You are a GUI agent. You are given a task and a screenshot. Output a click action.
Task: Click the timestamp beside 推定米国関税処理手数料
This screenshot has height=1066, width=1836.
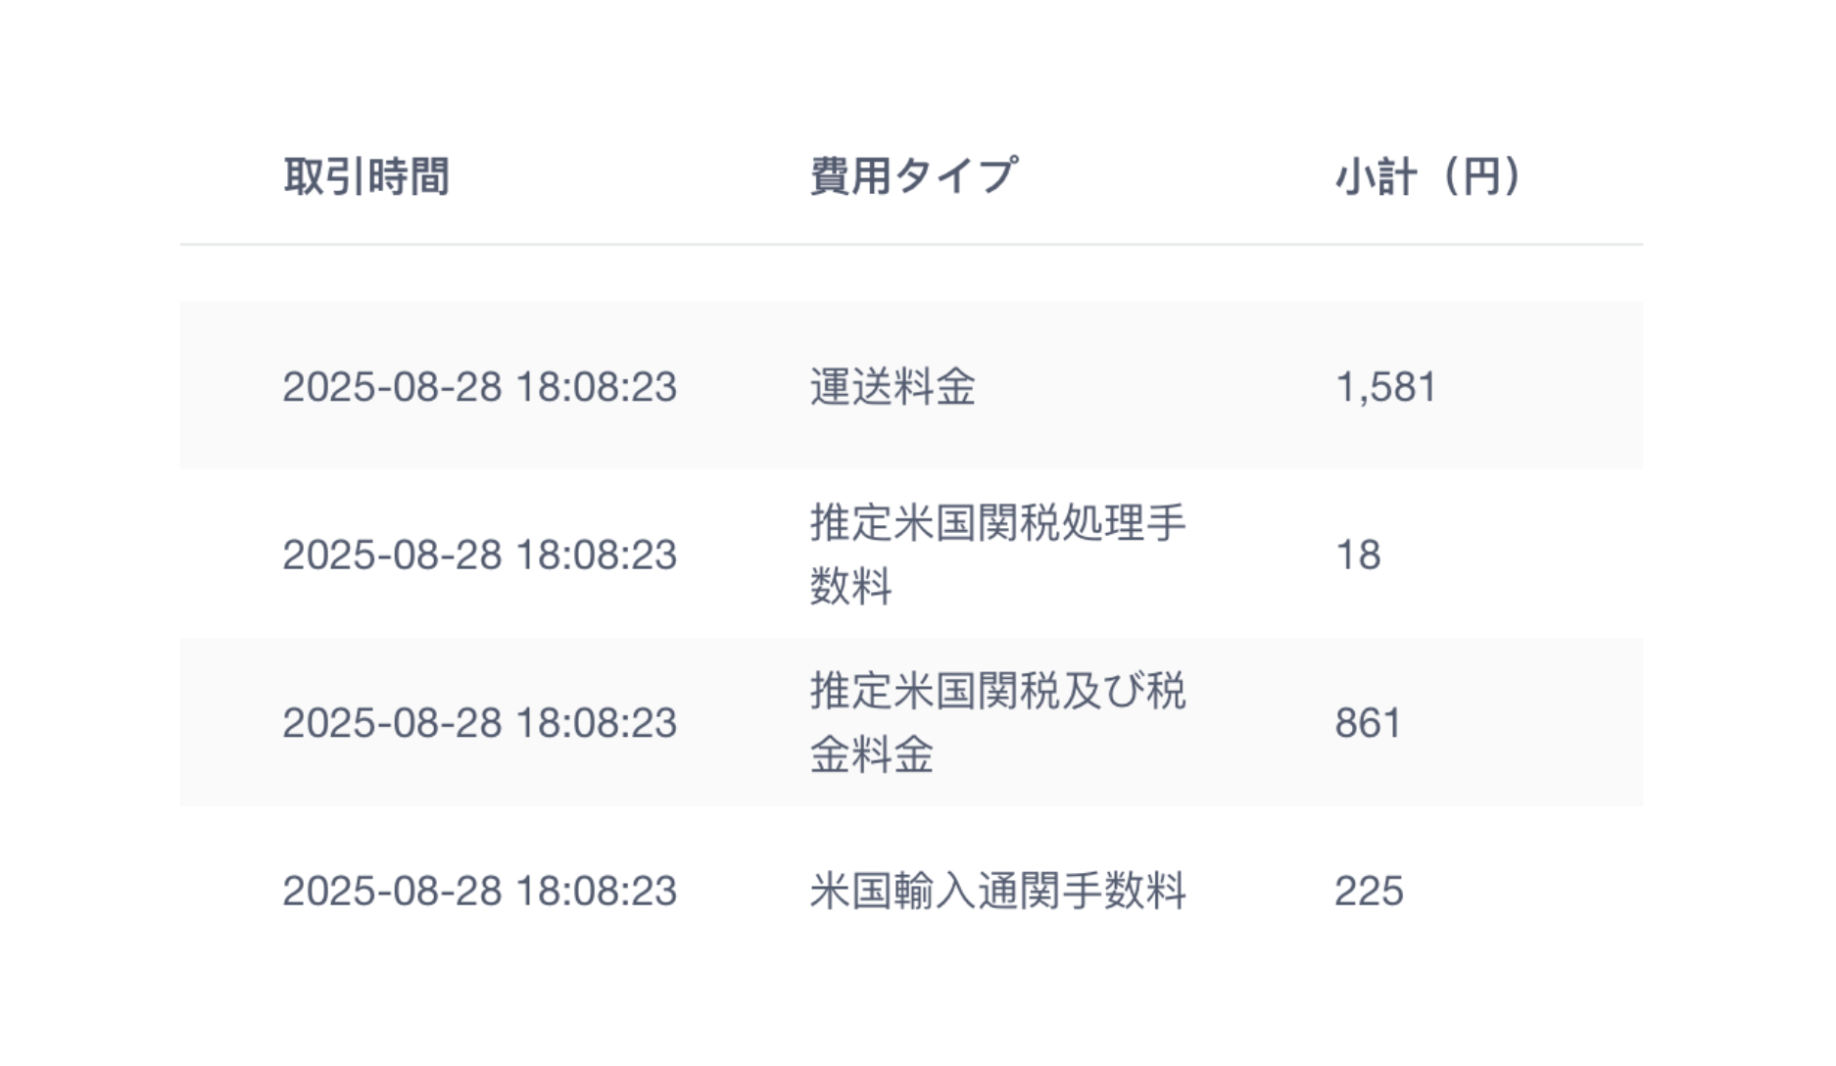479,556
